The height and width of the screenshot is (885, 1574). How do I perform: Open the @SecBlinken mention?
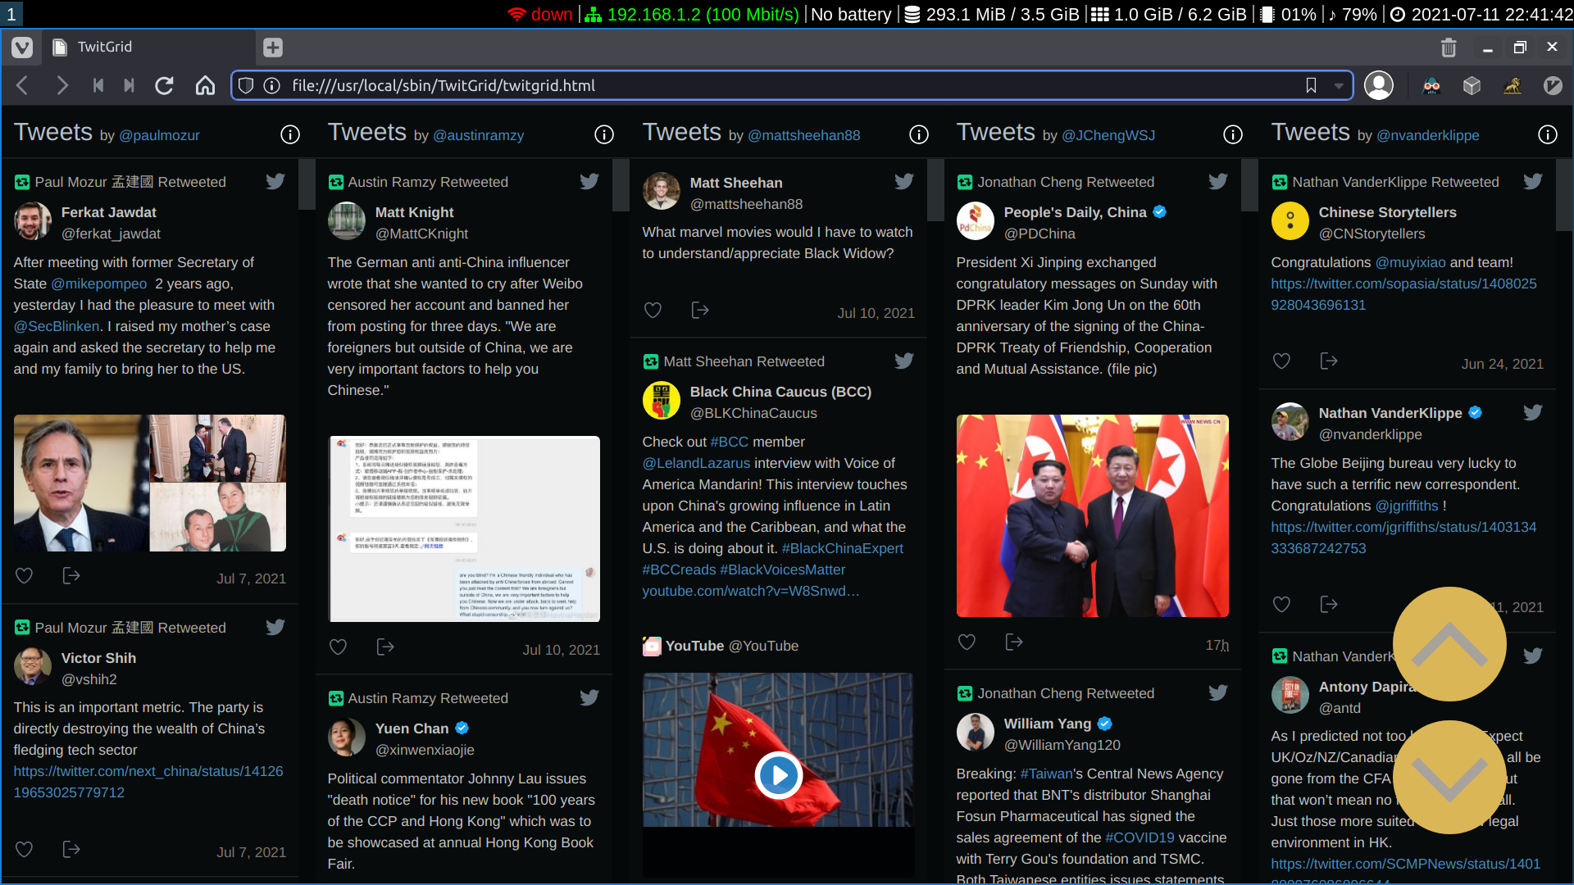(57, 326)
